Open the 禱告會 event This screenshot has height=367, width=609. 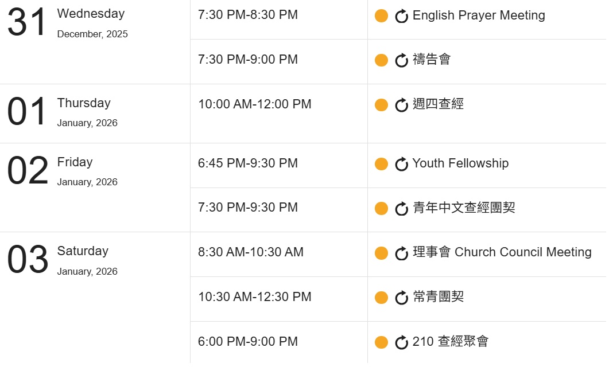(x=432, y=60)
